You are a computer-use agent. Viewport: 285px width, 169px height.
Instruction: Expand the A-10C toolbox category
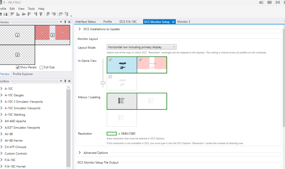point(1,89)
